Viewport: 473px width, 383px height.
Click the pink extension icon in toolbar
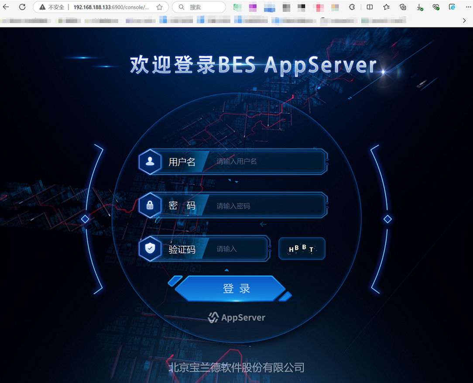[318, 7]
